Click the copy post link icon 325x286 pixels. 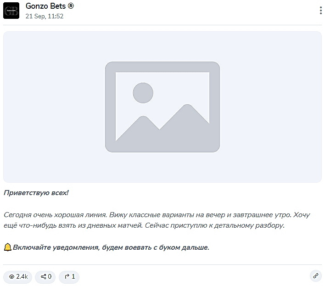click(315, 276)
